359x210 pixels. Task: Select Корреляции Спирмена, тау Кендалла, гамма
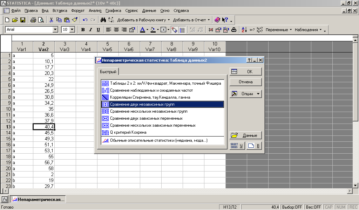pyautogui.click(x=162, y=97)
